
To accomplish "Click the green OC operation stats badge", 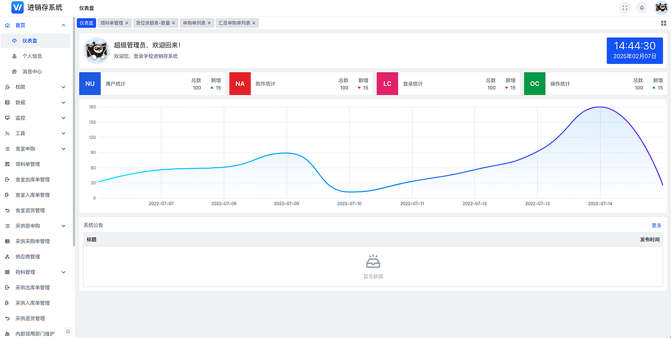I will (x=535, y=84).
